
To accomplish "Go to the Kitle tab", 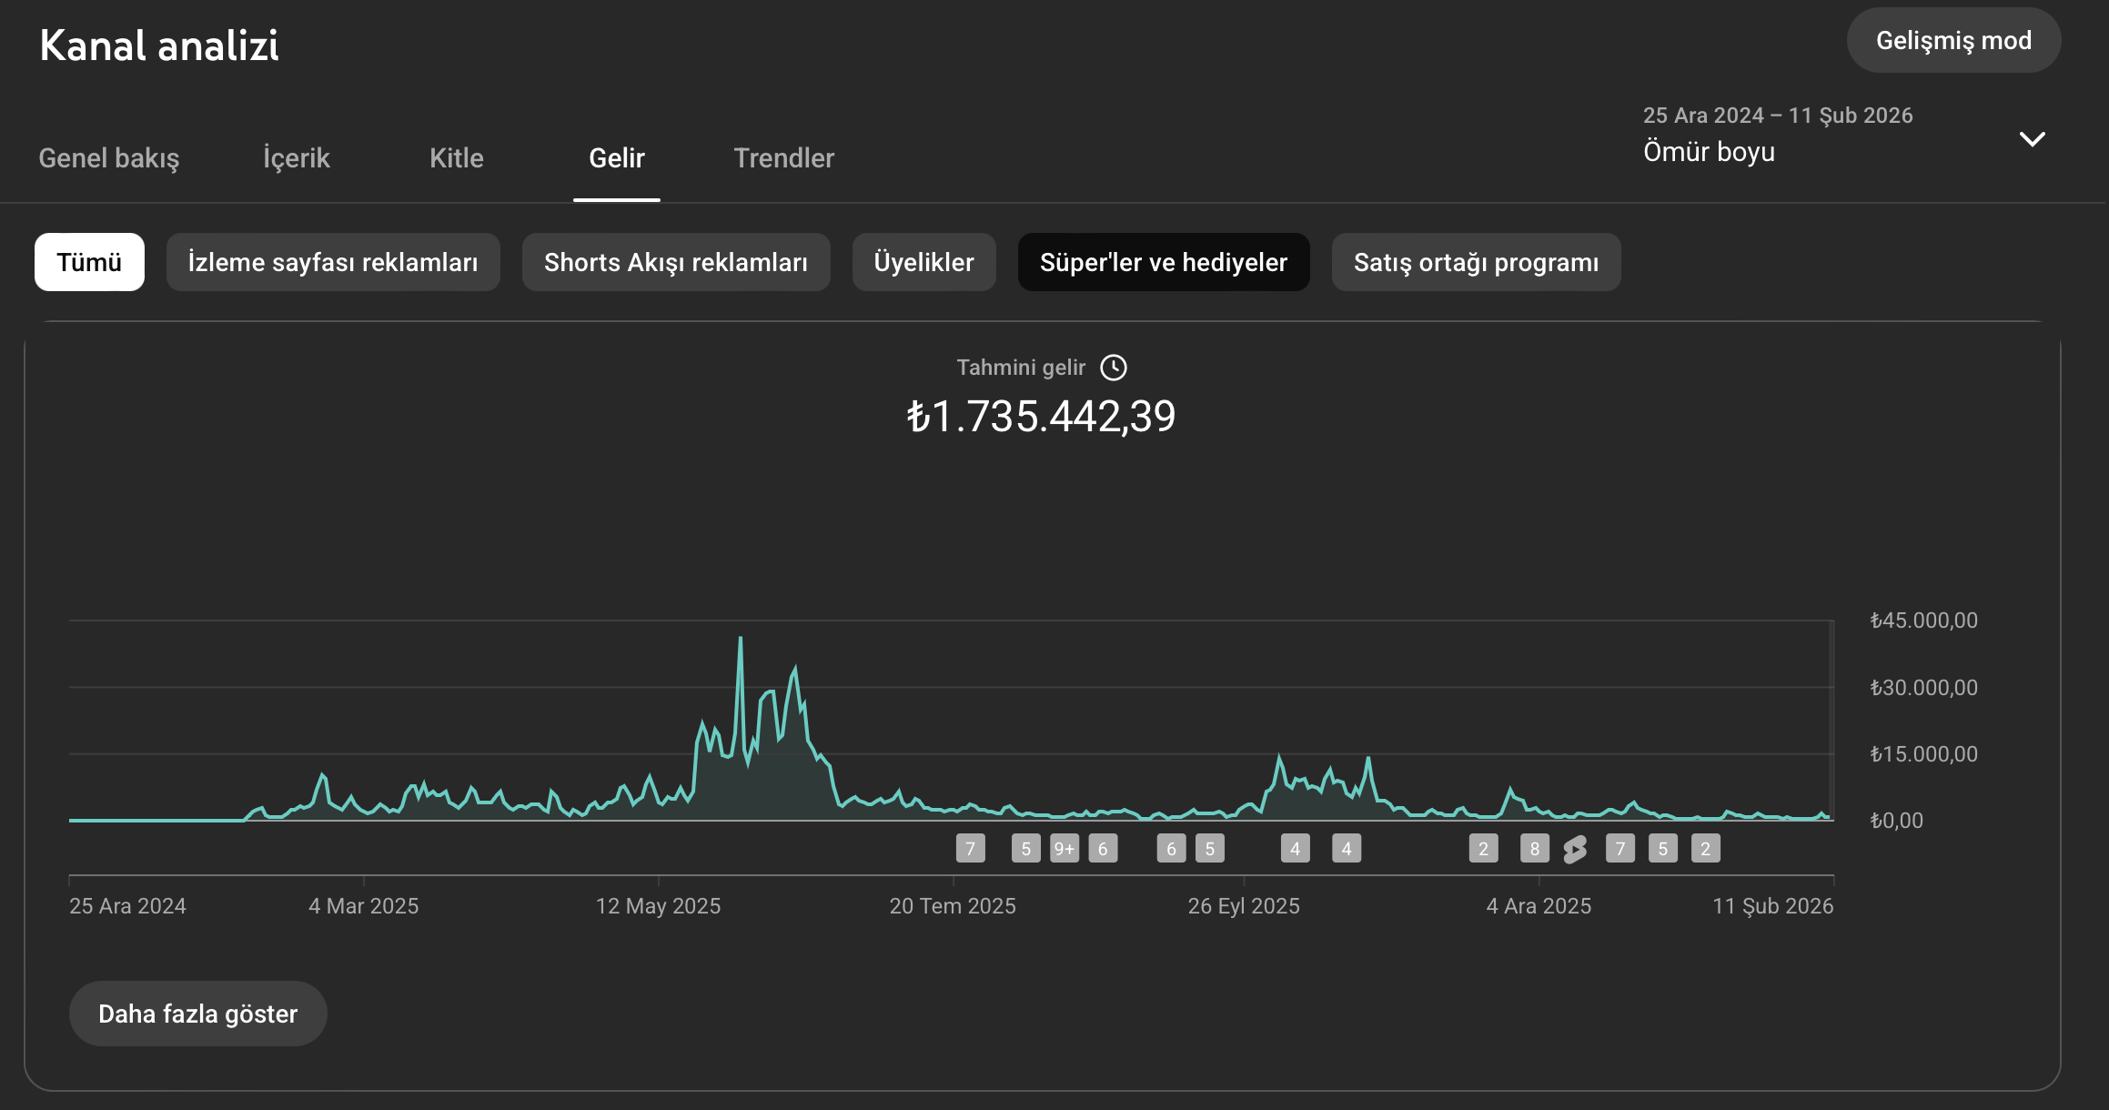I will (457, 158).
